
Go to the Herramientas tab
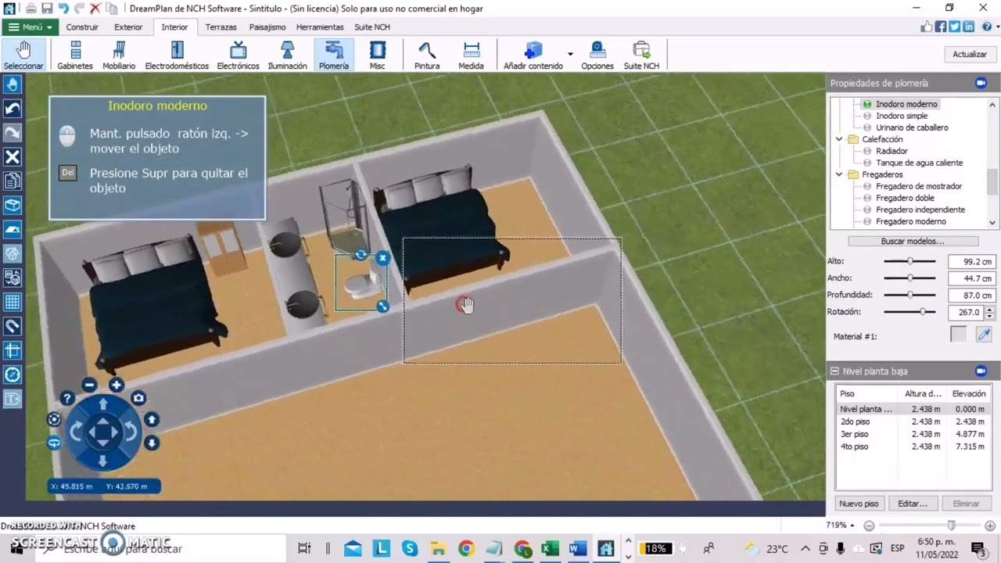click(320, 27)
